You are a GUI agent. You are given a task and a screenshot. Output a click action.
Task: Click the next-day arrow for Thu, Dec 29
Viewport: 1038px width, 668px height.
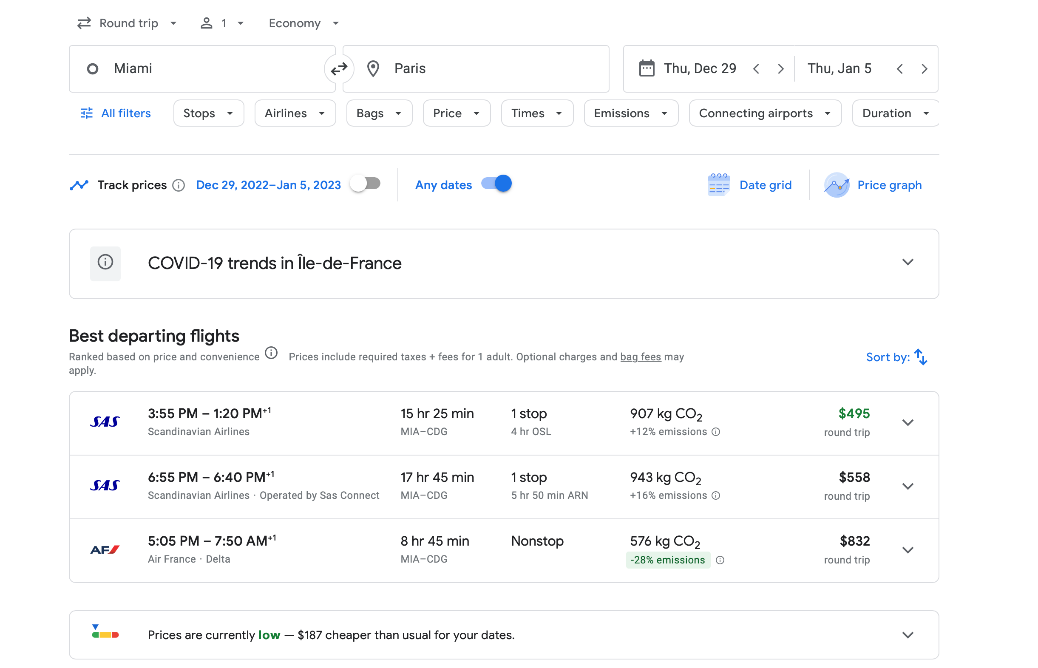point(780,68)
